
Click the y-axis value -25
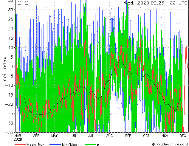(x=9, y=114)
